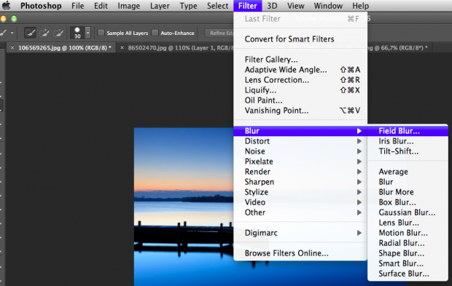Expand the Digimarc submenu arrow
Viewport: 452px width, 286px height.
(x=359, y=233)
